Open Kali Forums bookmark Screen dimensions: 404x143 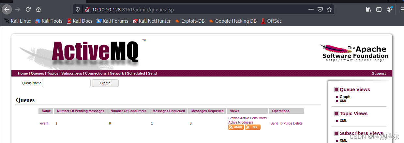click(112, 21)
